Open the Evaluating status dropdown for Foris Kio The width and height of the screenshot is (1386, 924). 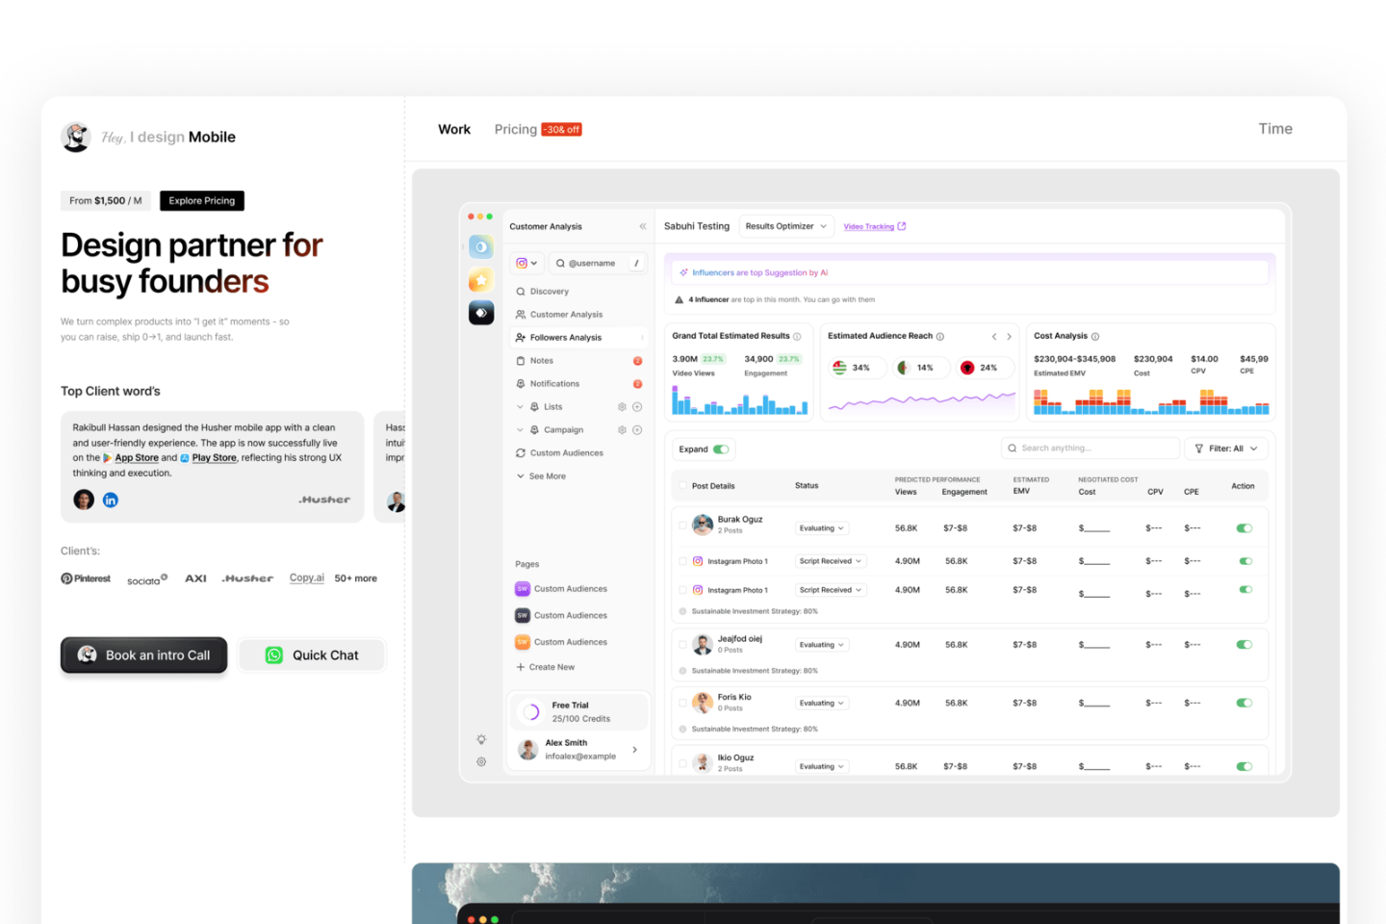821,704
